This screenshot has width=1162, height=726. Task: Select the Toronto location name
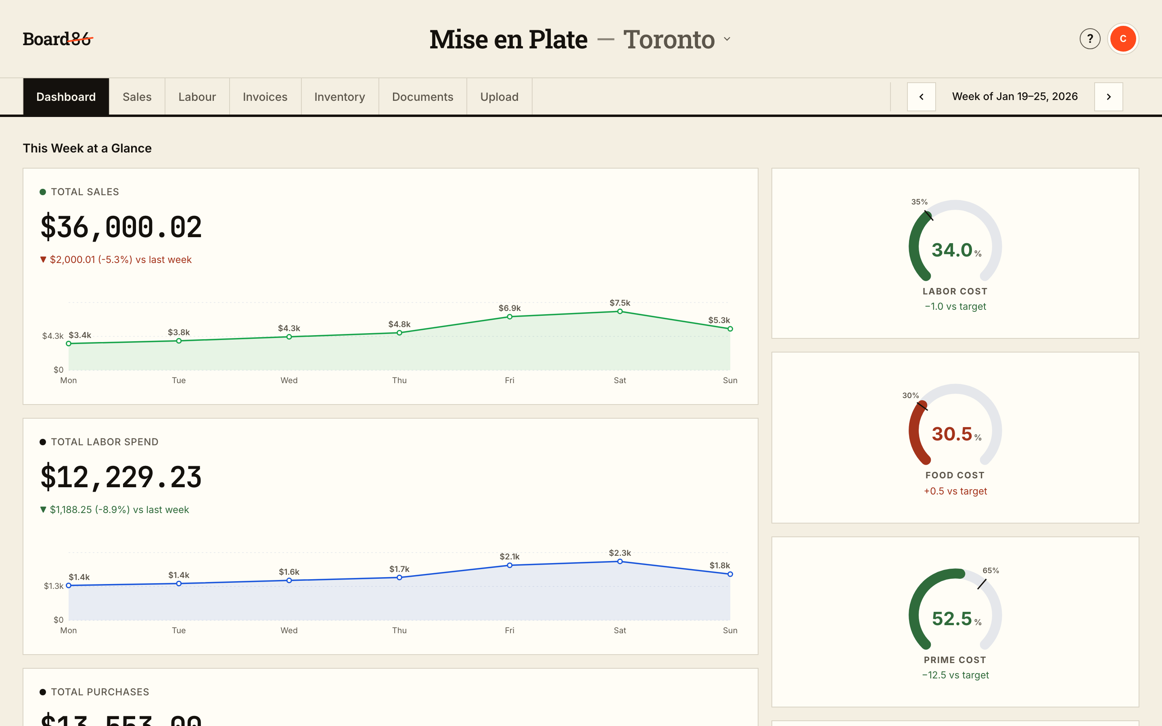[x=669, y=39]
